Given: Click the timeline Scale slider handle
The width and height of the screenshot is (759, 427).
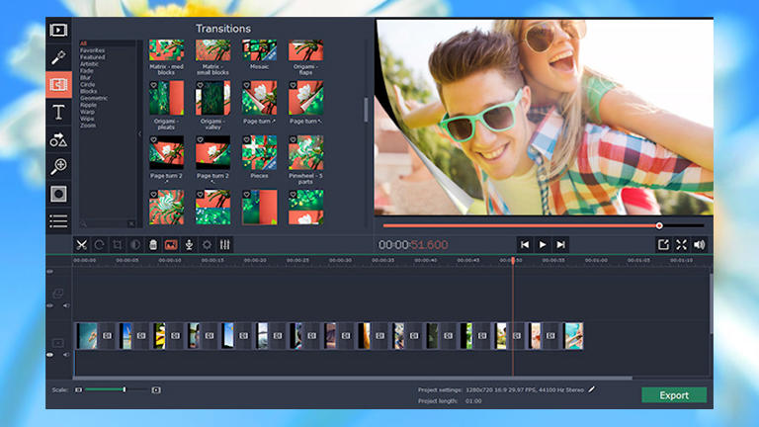Looking at the screenshot, I should [x=125, y=389].
